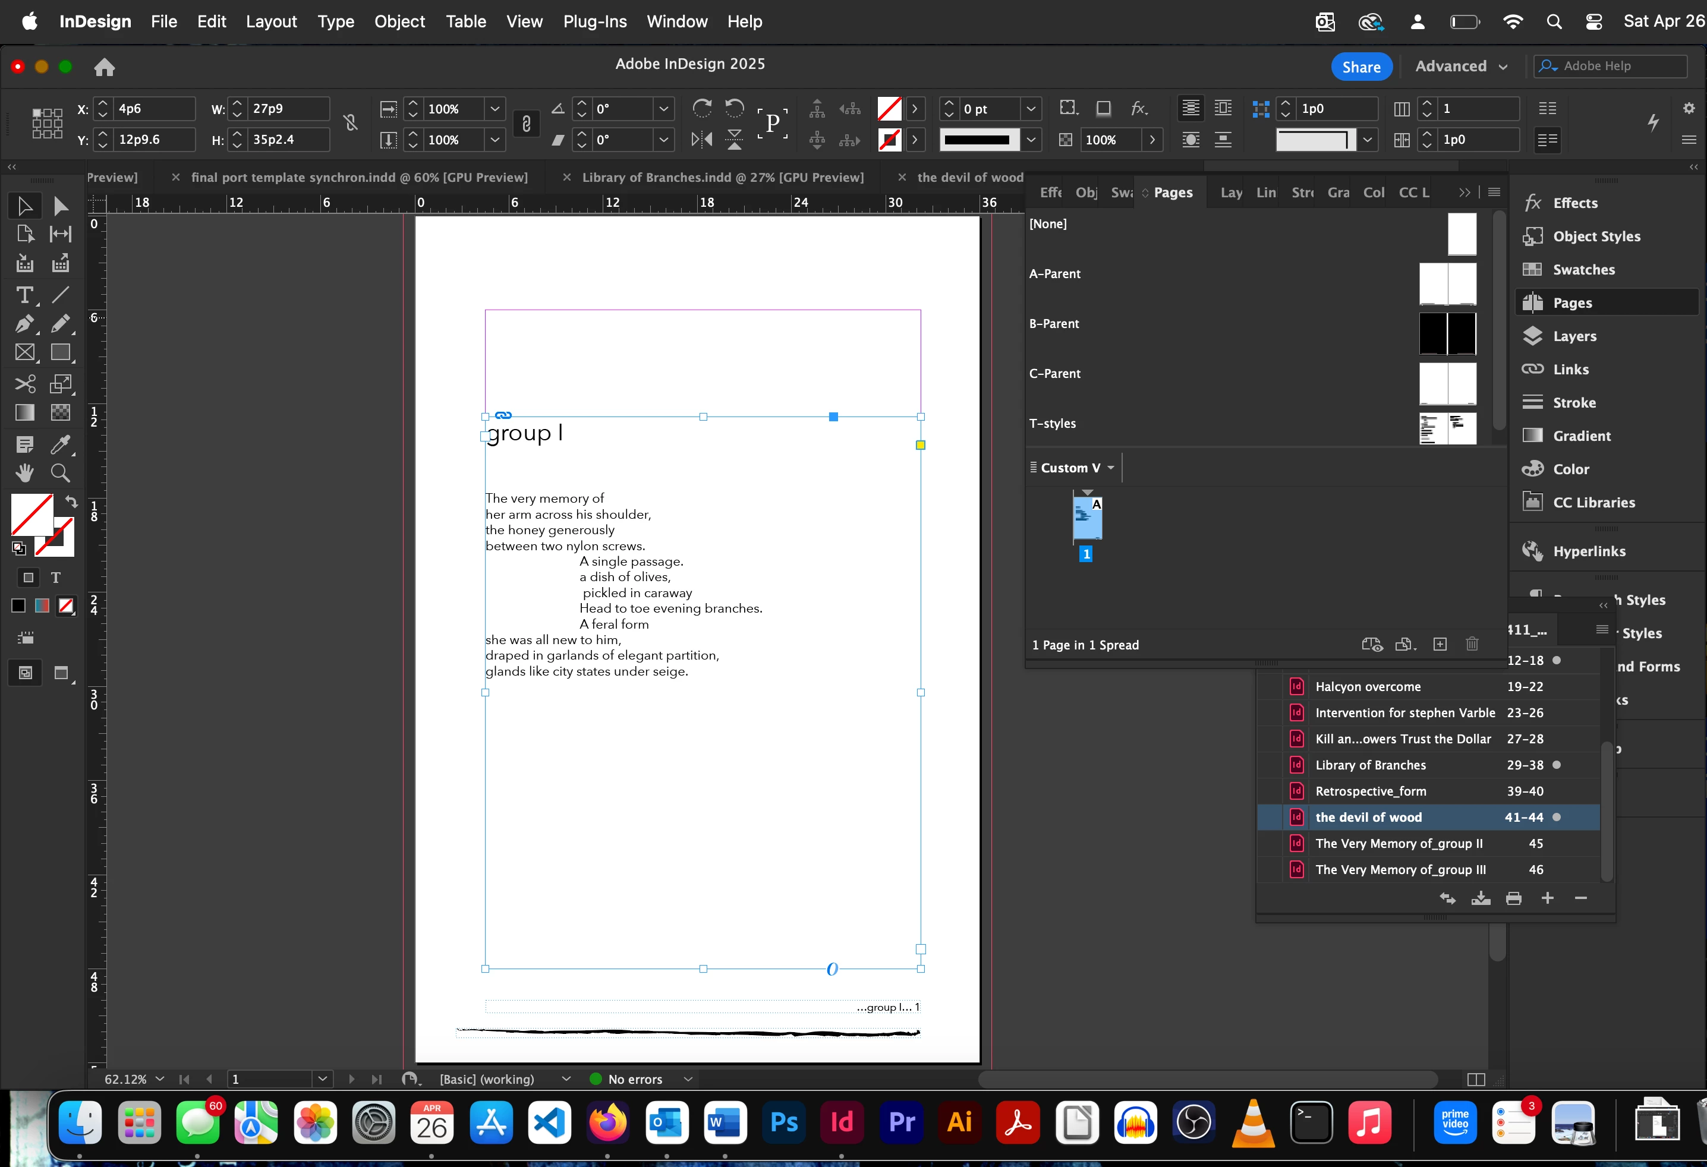Select the Scissors tool
Image resolution: width=1707 pixels, height=1167 pixels.
[x=24, y=383]
